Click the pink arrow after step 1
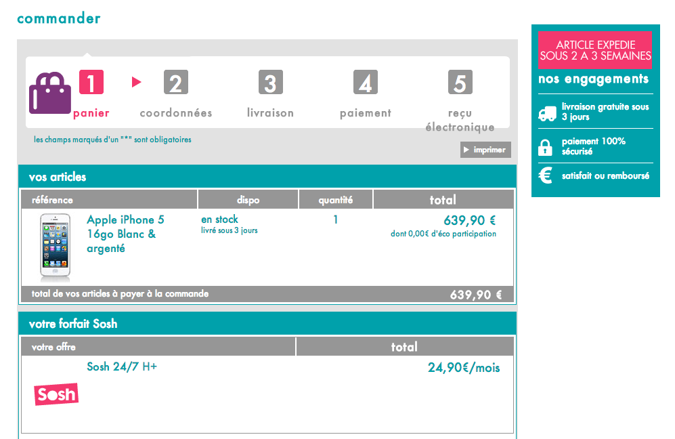 tap(137, 82)
